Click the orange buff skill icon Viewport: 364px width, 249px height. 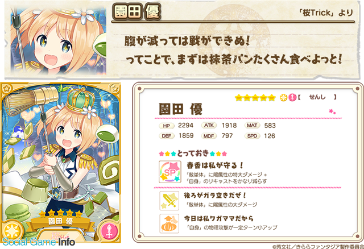click(169, 224)
